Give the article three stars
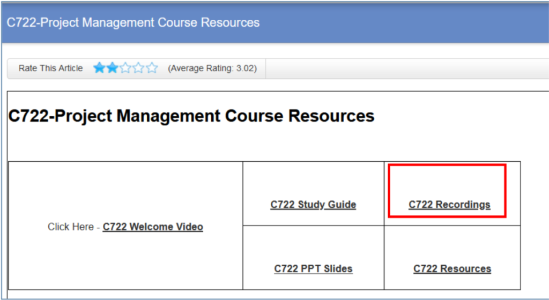The width and height of the screenshot is (549, 300). 125,68
